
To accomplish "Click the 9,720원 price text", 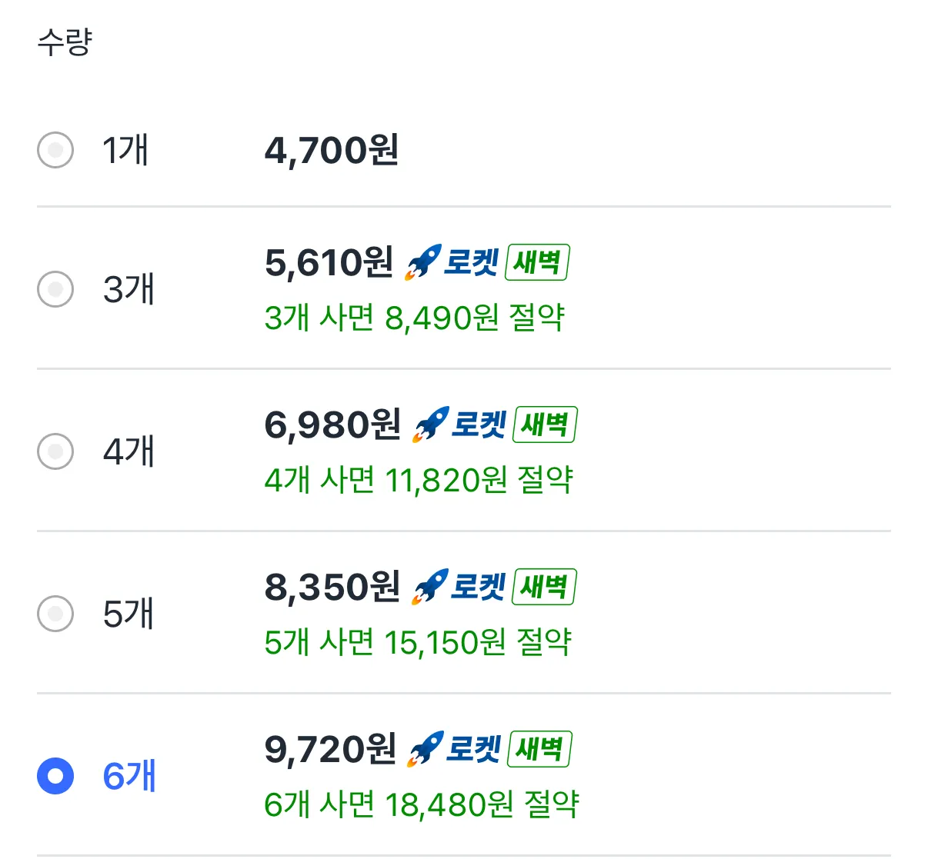I will (330, 750).
